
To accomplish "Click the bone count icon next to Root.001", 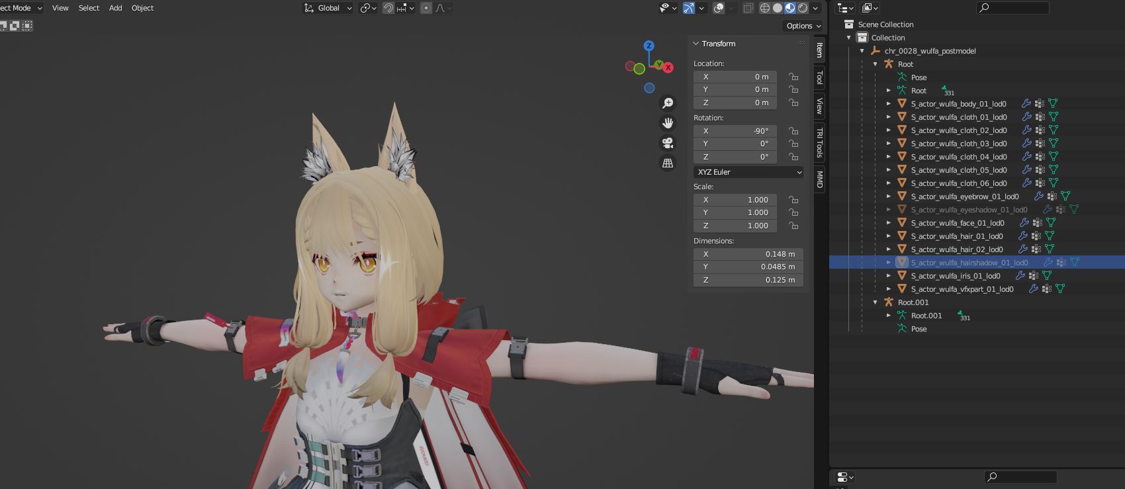I will click(x=963, y=316).
